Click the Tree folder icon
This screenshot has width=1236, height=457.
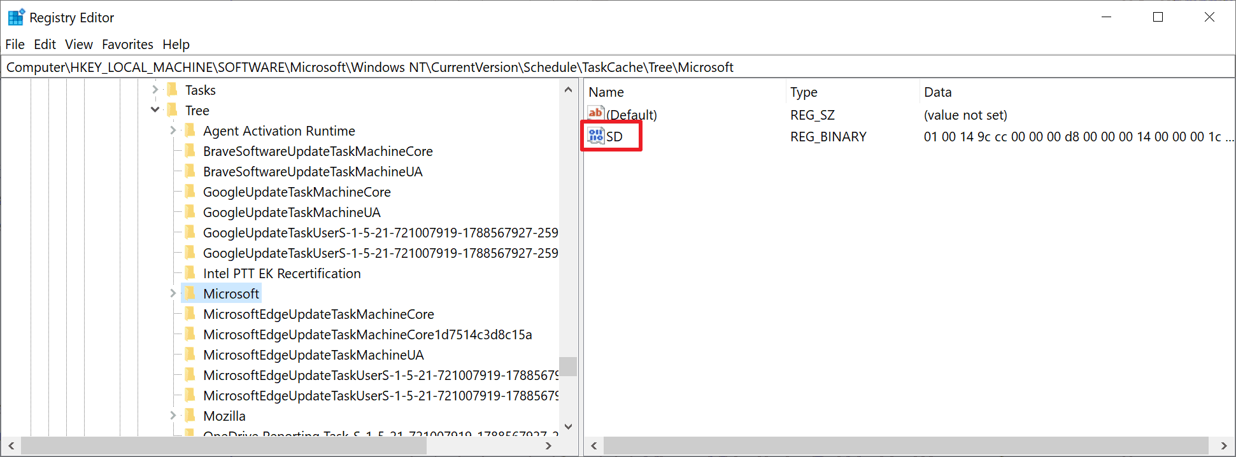pyautogui.click(x=172, y=110)
